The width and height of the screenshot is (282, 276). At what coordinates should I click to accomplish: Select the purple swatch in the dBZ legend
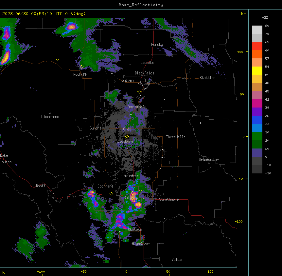coord(257,112)
